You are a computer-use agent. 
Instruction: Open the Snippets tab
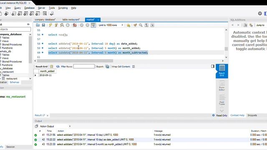tap(252, 115)
